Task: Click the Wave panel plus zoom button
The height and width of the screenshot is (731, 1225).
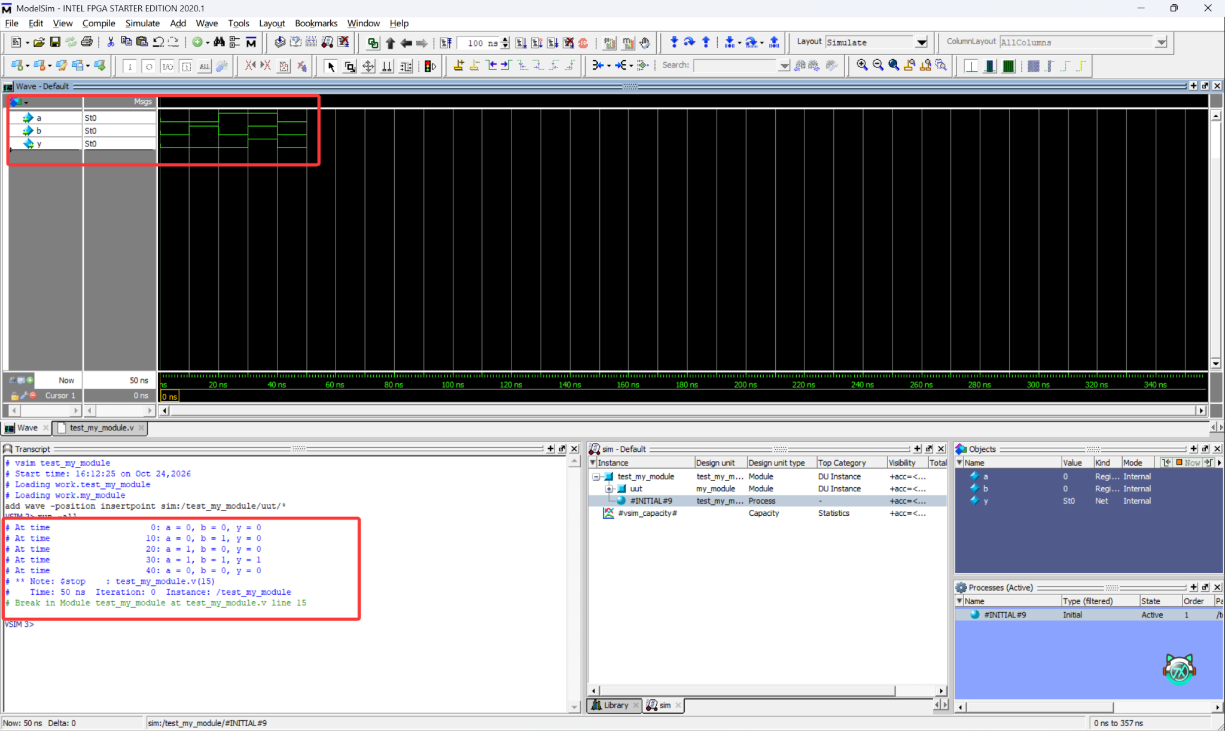Action: (x=1193, y=86)
